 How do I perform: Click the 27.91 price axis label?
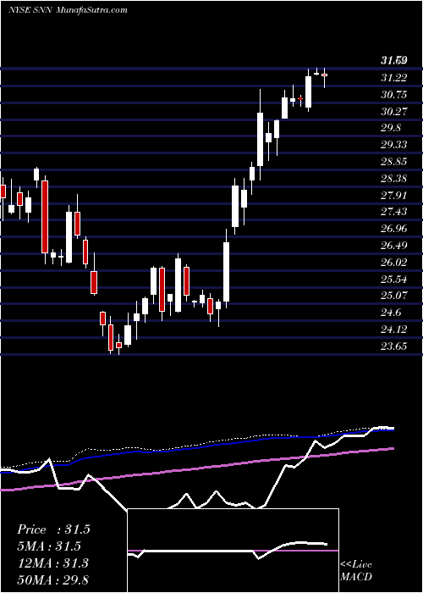394,195
